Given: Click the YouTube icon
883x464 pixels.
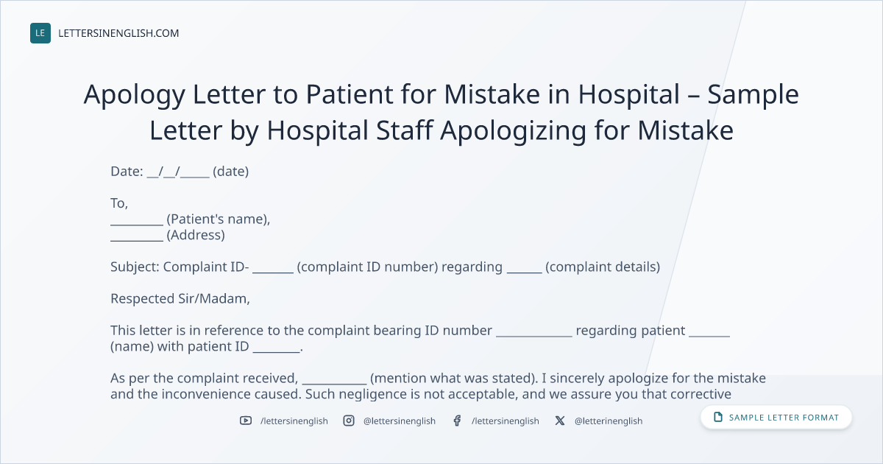Looking at the screenshot, I should (246, 421).
